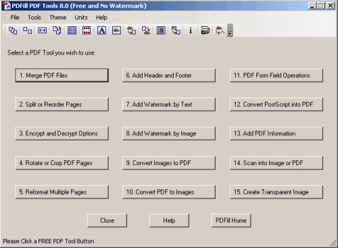Click the toolbar drag handle grip
This screenshot has width=338, height=248.
click(x=5, y=30)
